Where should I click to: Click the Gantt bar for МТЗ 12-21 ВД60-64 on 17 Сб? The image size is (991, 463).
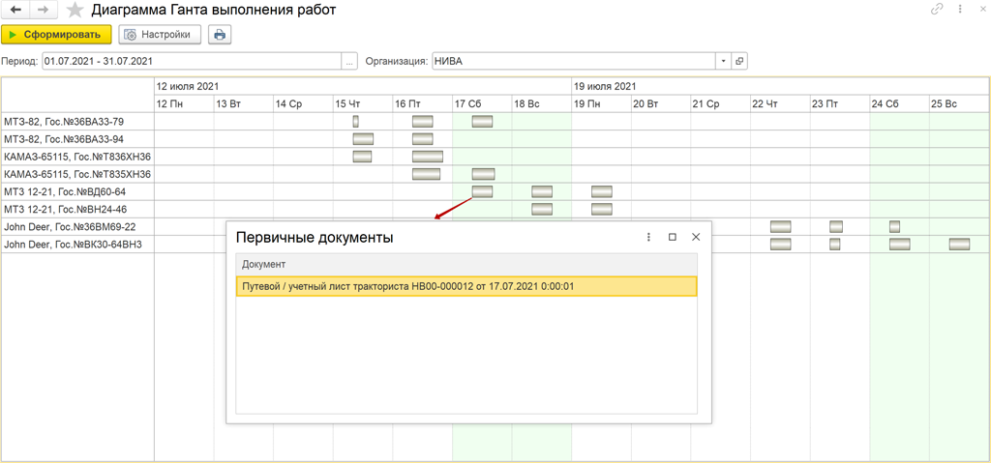[x=482, y=191]
